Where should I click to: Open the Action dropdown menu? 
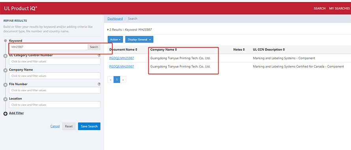click(115, 39)
